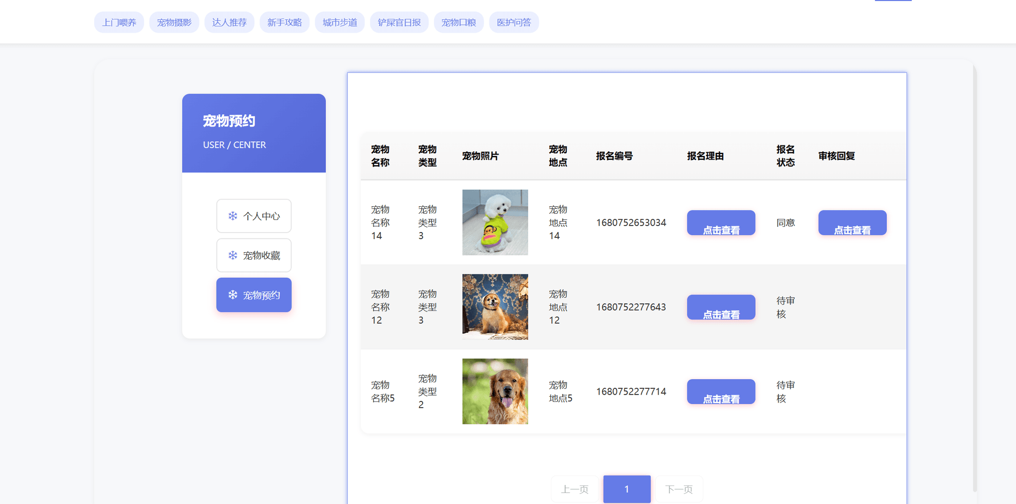Click the snowflake icon beside 宠物预约
The image size is (1016, 504).
(x=232, y=295)
